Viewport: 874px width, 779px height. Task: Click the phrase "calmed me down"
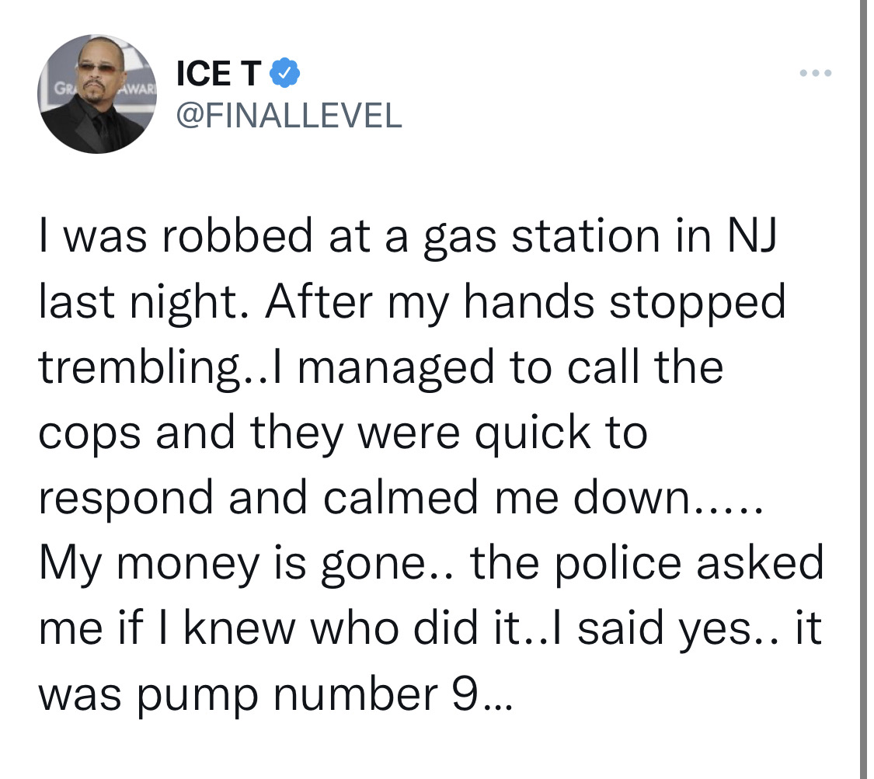pos(506,496)
